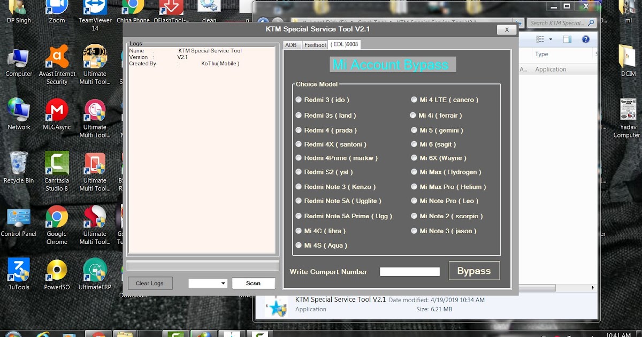This screenshot has height=337, width=642.
Task: Click the Explorer help question-mark icon
Action: 585,39
